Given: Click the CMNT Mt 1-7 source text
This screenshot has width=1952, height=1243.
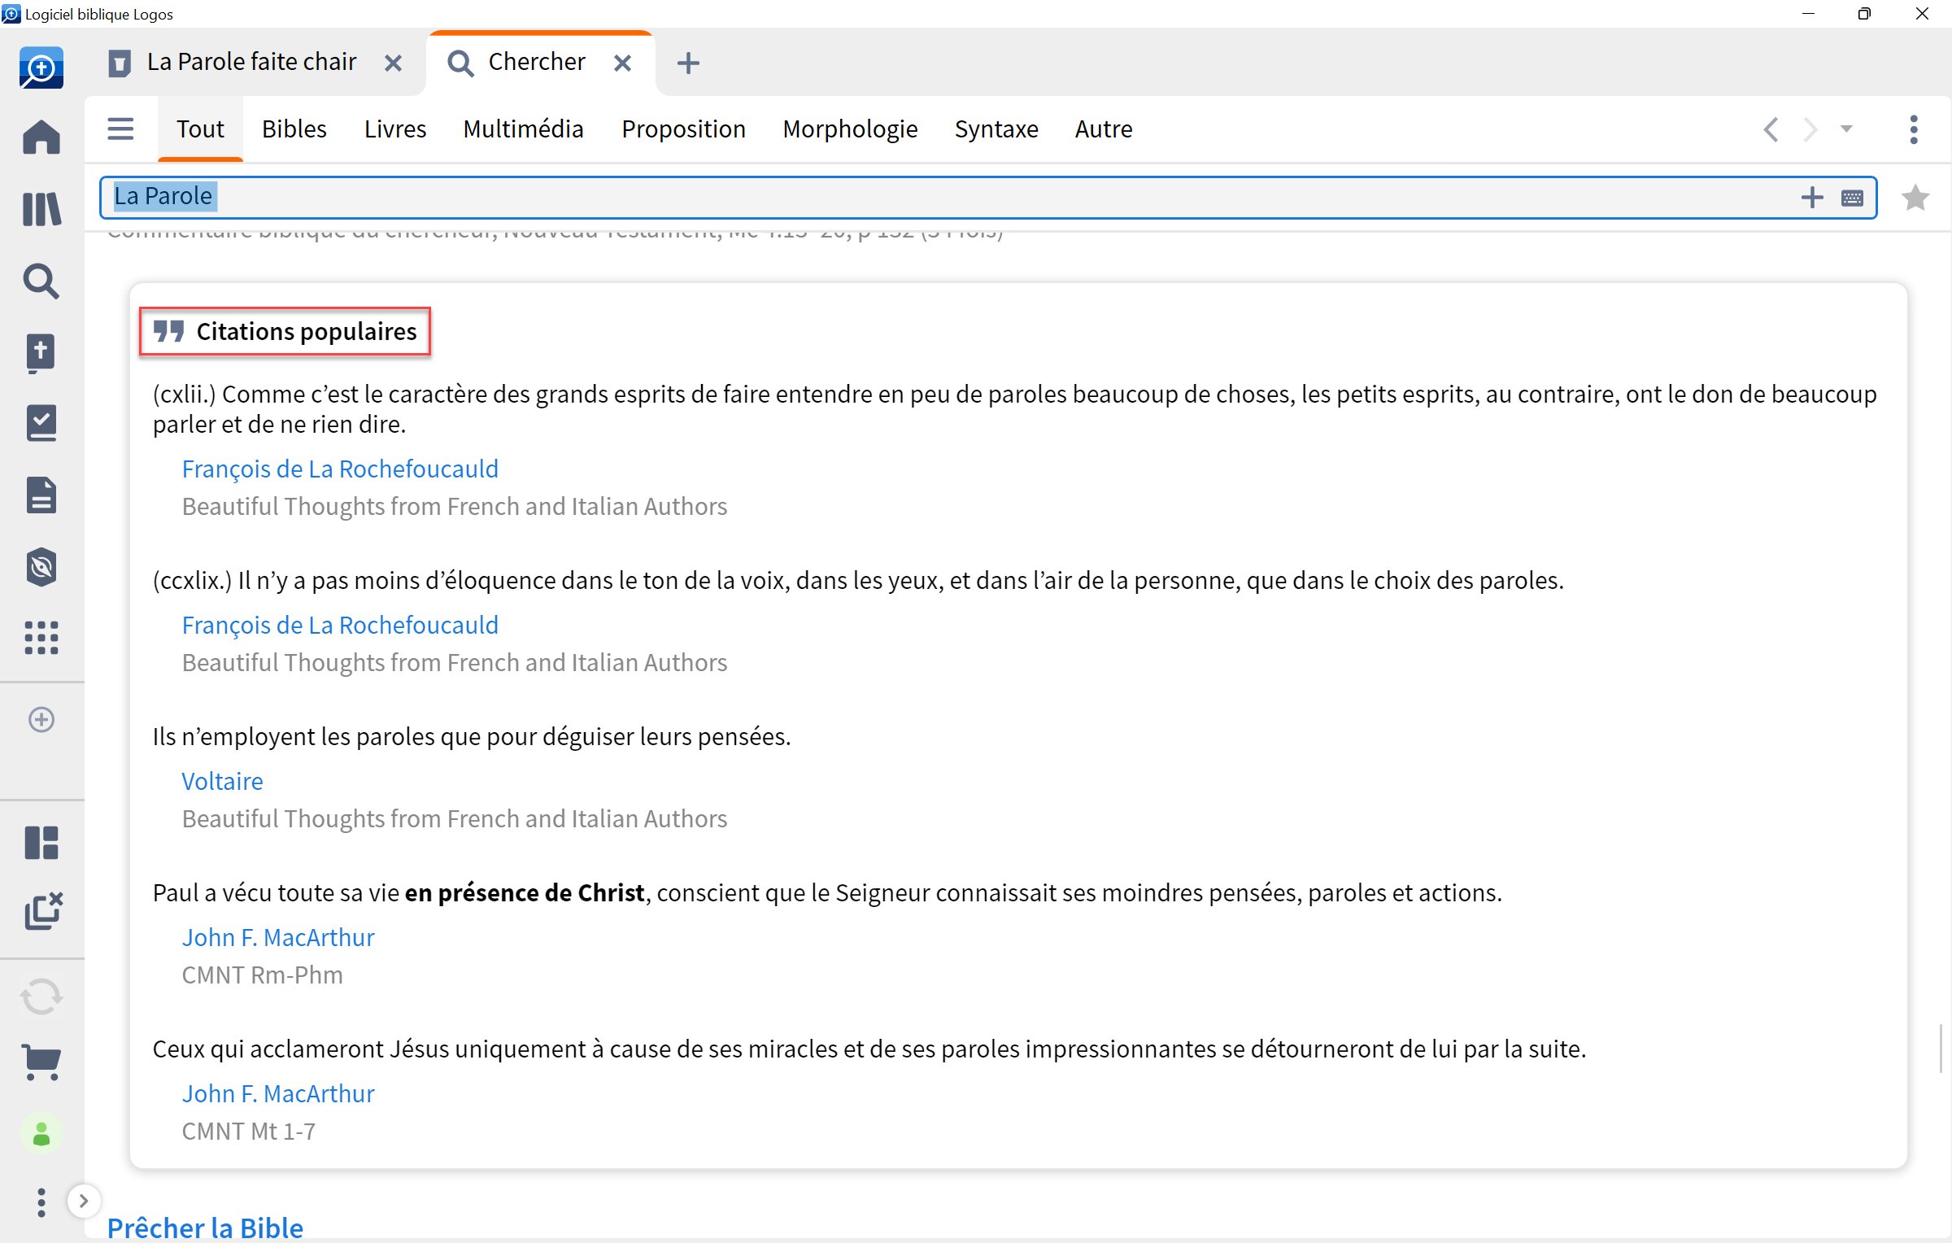Looking at the screenshot, I should pos(248,1131).
